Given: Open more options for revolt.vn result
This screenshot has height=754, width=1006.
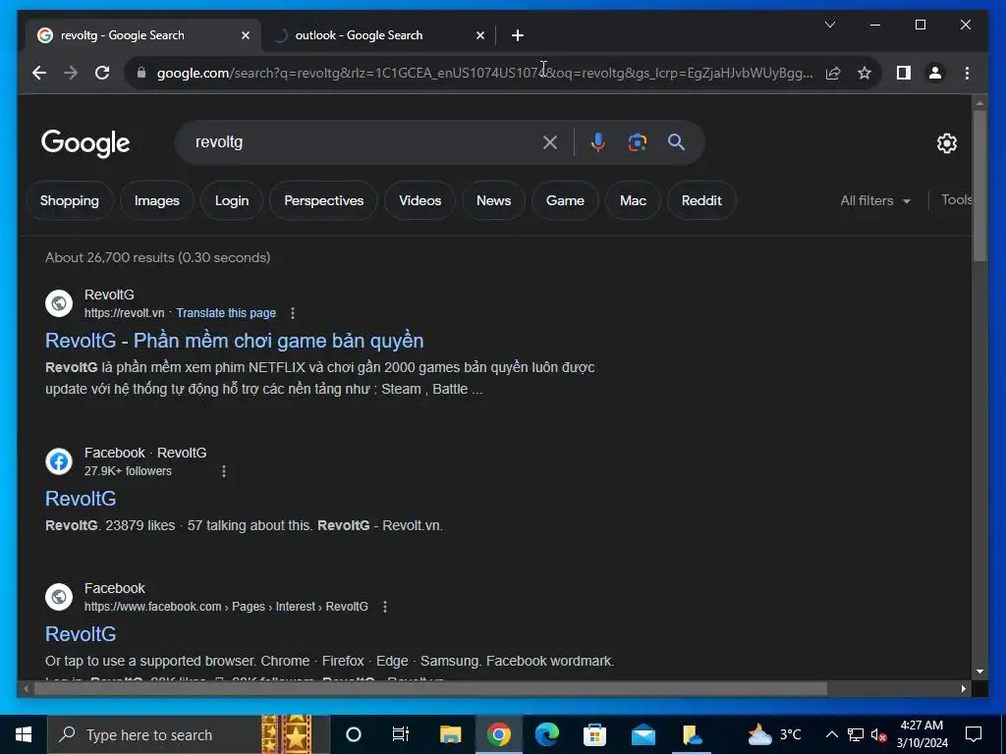Looking at the screenshot, I should (293, 313).
